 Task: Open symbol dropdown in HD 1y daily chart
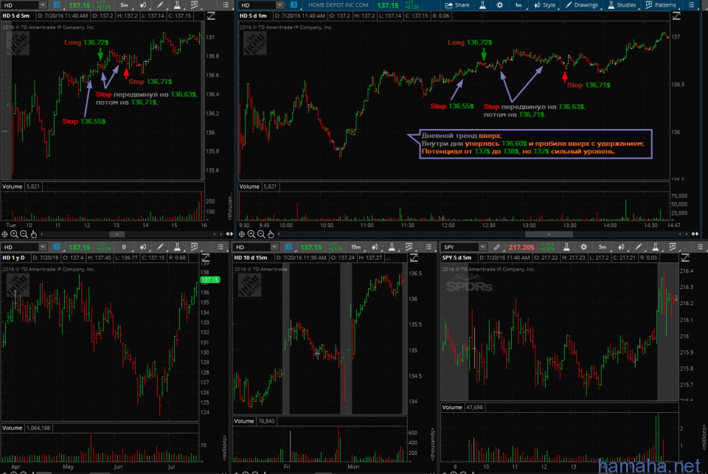click(43, 248)
